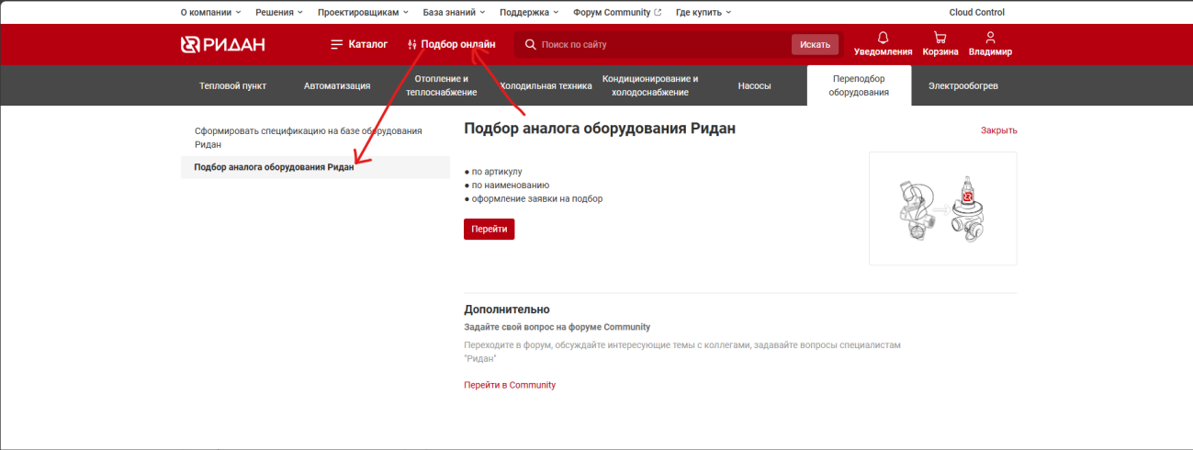Expand the О компании dropdown
Screen dimensions: 1193x450
(211, 12)
